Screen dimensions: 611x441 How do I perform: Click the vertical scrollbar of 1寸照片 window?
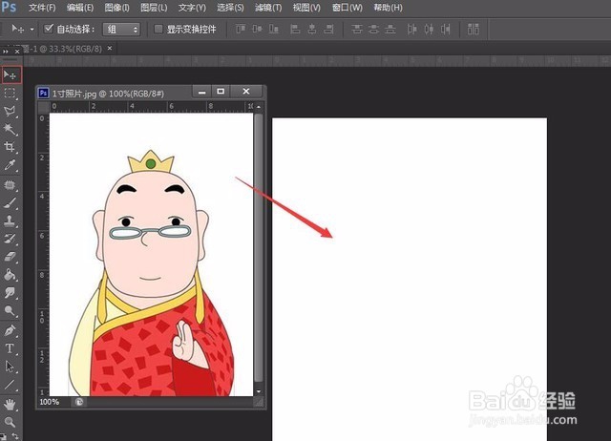(x=259, y=247)
